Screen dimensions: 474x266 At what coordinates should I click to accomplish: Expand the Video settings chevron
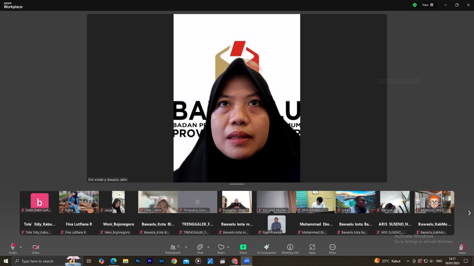(44, 247)
